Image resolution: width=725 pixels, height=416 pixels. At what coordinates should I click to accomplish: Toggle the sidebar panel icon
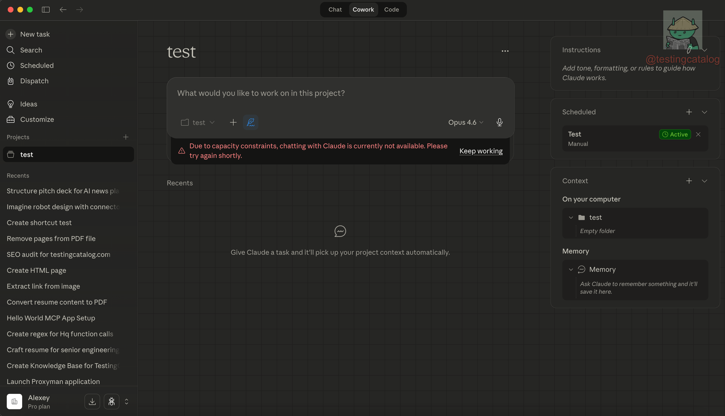click(x=46, y=10)
